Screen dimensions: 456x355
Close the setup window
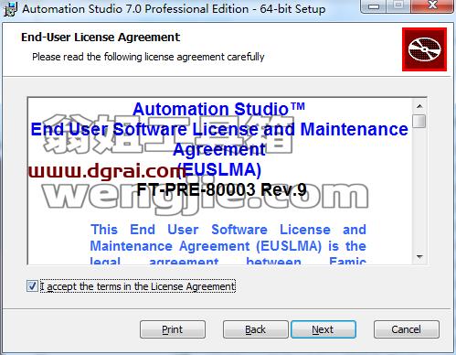tap(432, 5)
